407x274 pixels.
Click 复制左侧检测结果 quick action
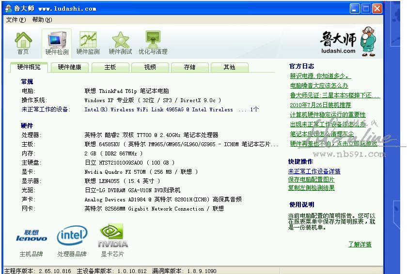click(311, 188)
